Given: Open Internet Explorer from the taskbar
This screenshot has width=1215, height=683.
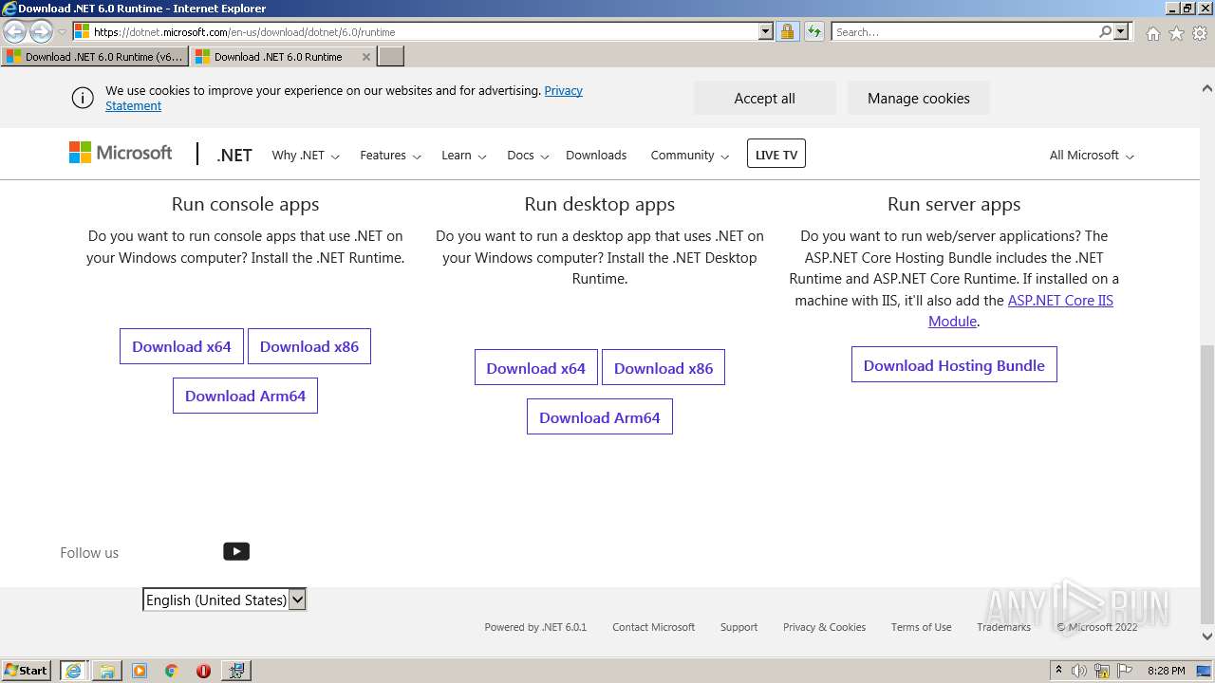Looking at the screenshot, I should 73,670.
